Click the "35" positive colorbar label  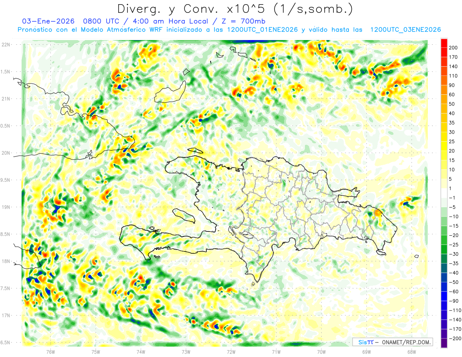[452, 123]
